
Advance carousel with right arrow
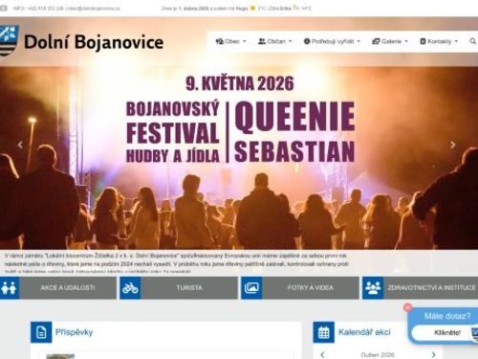point(453,145)
